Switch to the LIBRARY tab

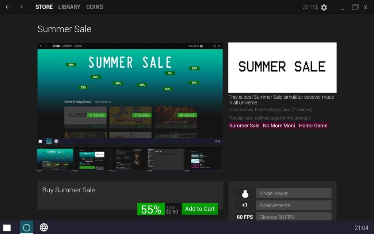69,7
